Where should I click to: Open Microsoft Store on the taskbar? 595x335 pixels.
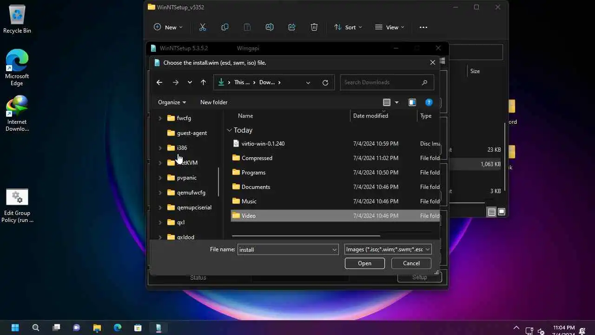coord(138,328)
